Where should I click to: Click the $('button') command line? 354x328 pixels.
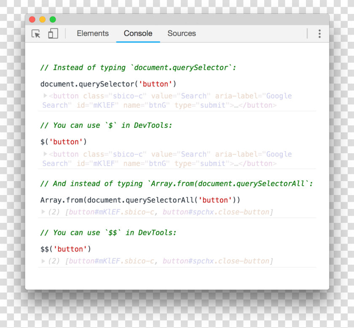click(64, 142)
